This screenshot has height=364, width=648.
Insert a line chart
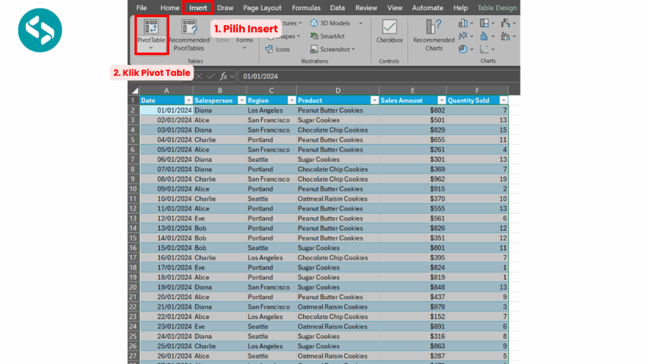[463, 36]
